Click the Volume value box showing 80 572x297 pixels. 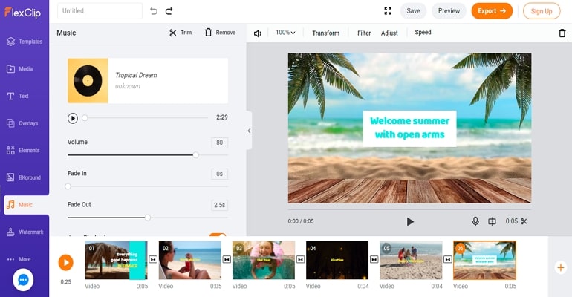220,143
